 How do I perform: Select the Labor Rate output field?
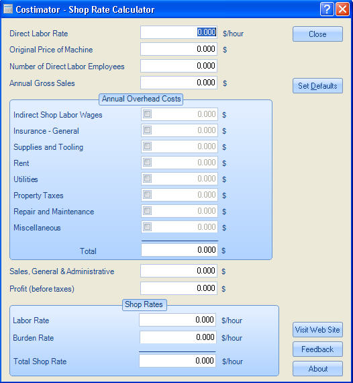(x=178, y=320)
